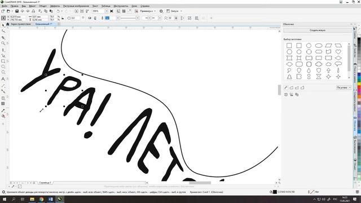The height and width of the screenshot is (203, 361).
Task: Pick the red palette swatch
Action: point(359,88)
